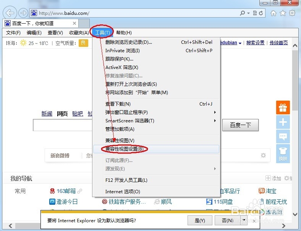Select InPrivate 浏览(I) menu item
The image size is (301, 231).
pos(156,51)
